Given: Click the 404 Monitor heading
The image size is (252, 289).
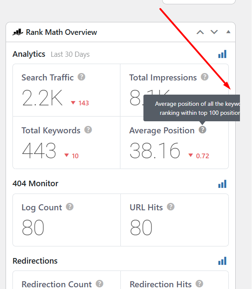Looking at the screenshot, I should 35,184.
